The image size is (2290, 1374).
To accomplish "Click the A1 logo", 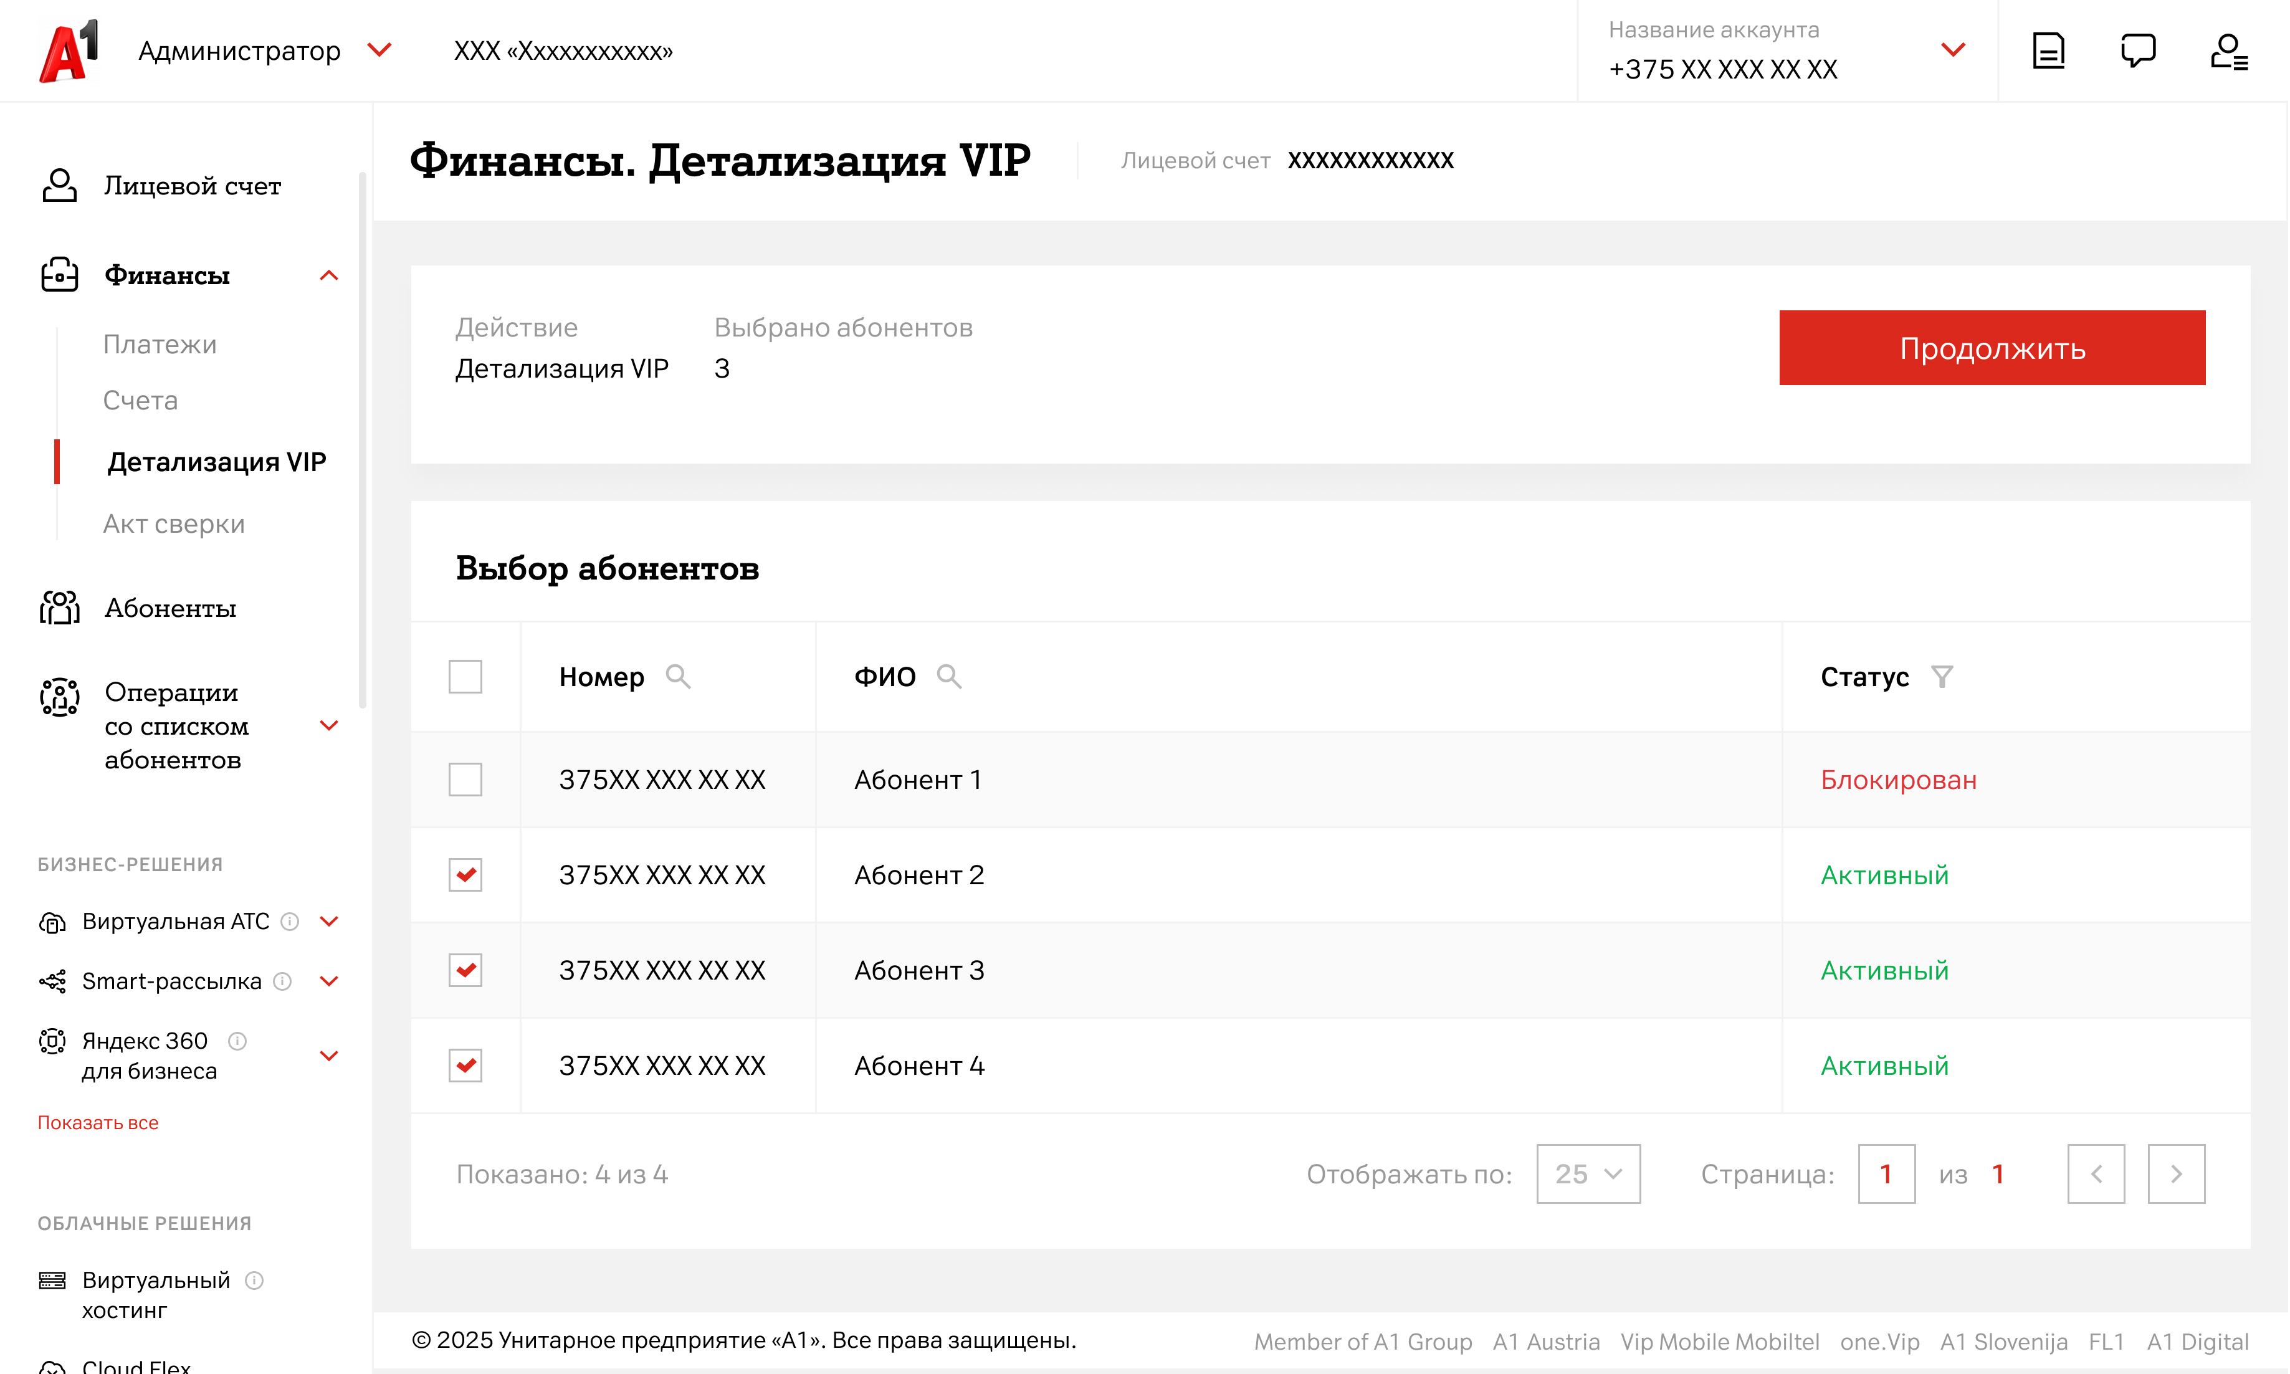I will [69, 51].
